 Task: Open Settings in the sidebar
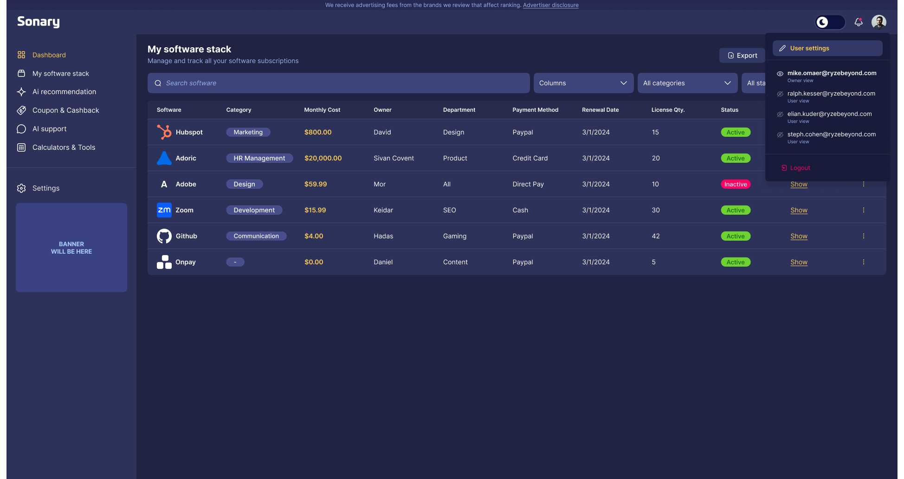pos(46,188)
